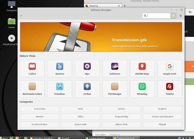This screenshot has width=194, height=139.
Task: Launch Firefox from the panel launcher
Action: pos(17,138)
